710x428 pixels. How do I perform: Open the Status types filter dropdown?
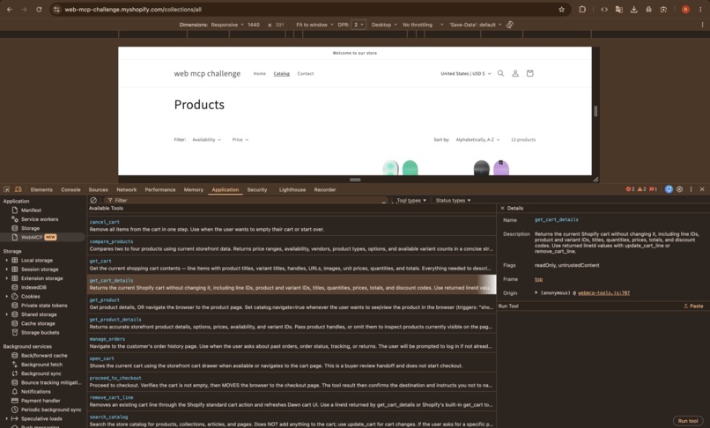(x=453, y=200)
